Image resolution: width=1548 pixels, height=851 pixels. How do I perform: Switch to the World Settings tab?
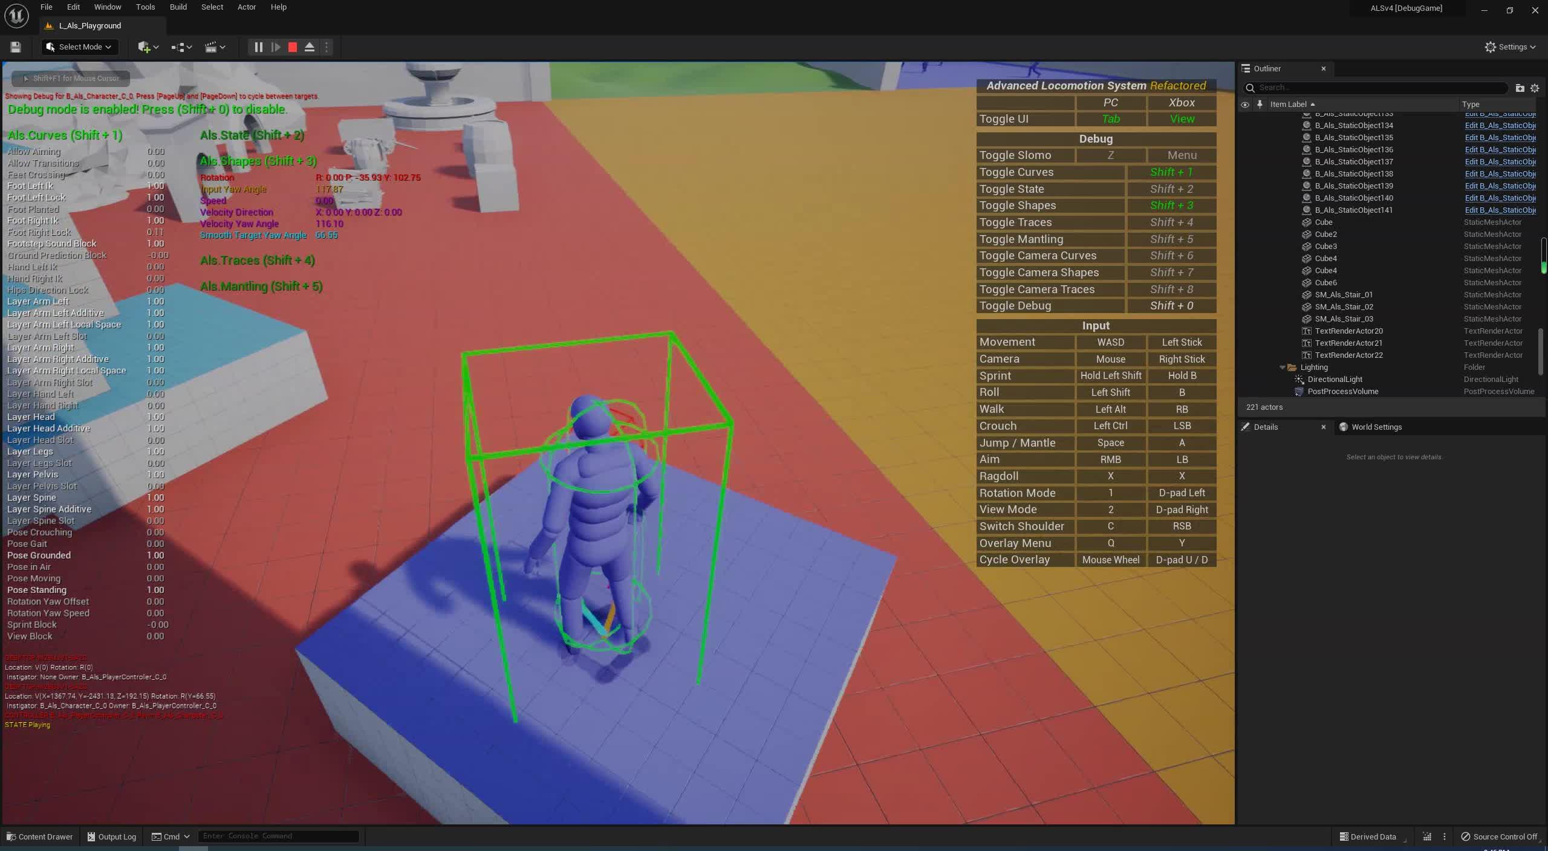click(x=1377, y=427)
